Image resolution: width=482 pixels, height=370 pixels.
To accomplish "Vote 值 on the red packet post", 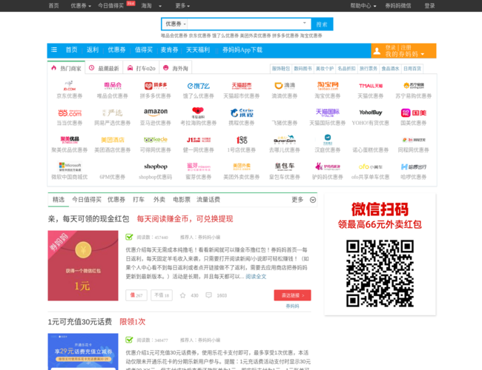I will click(x=136, y=295).
